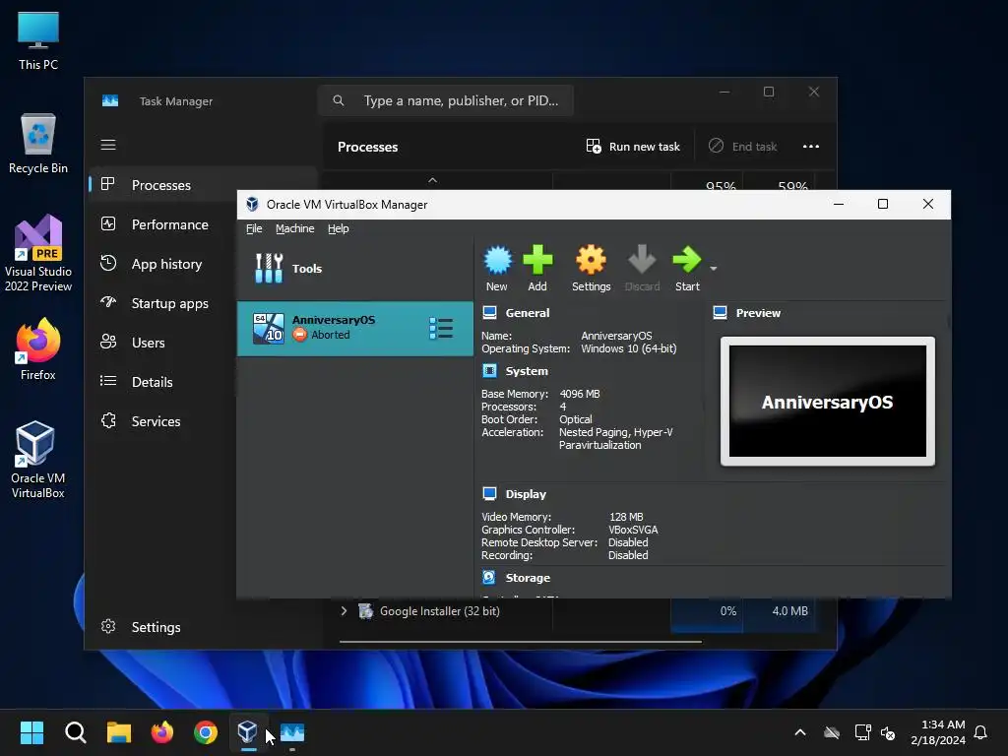Click Task Manager icon in taskbar
Viewport: 1008px width, 756px height.
pos(292,732)
